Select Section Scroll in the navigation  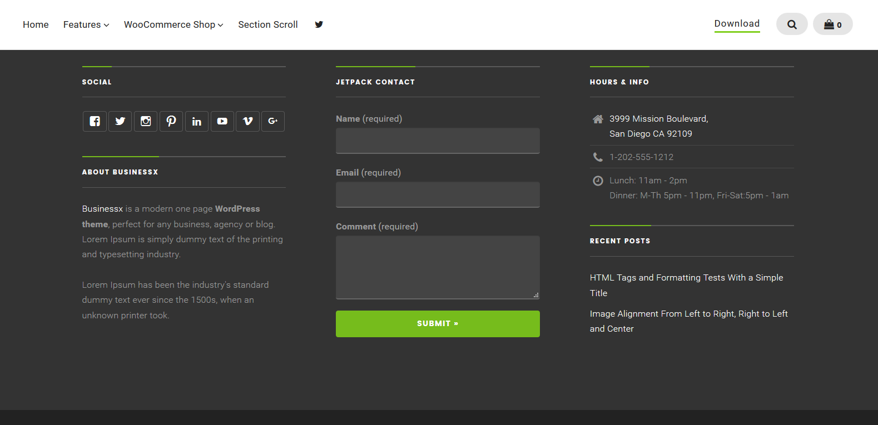click(268, 24)
